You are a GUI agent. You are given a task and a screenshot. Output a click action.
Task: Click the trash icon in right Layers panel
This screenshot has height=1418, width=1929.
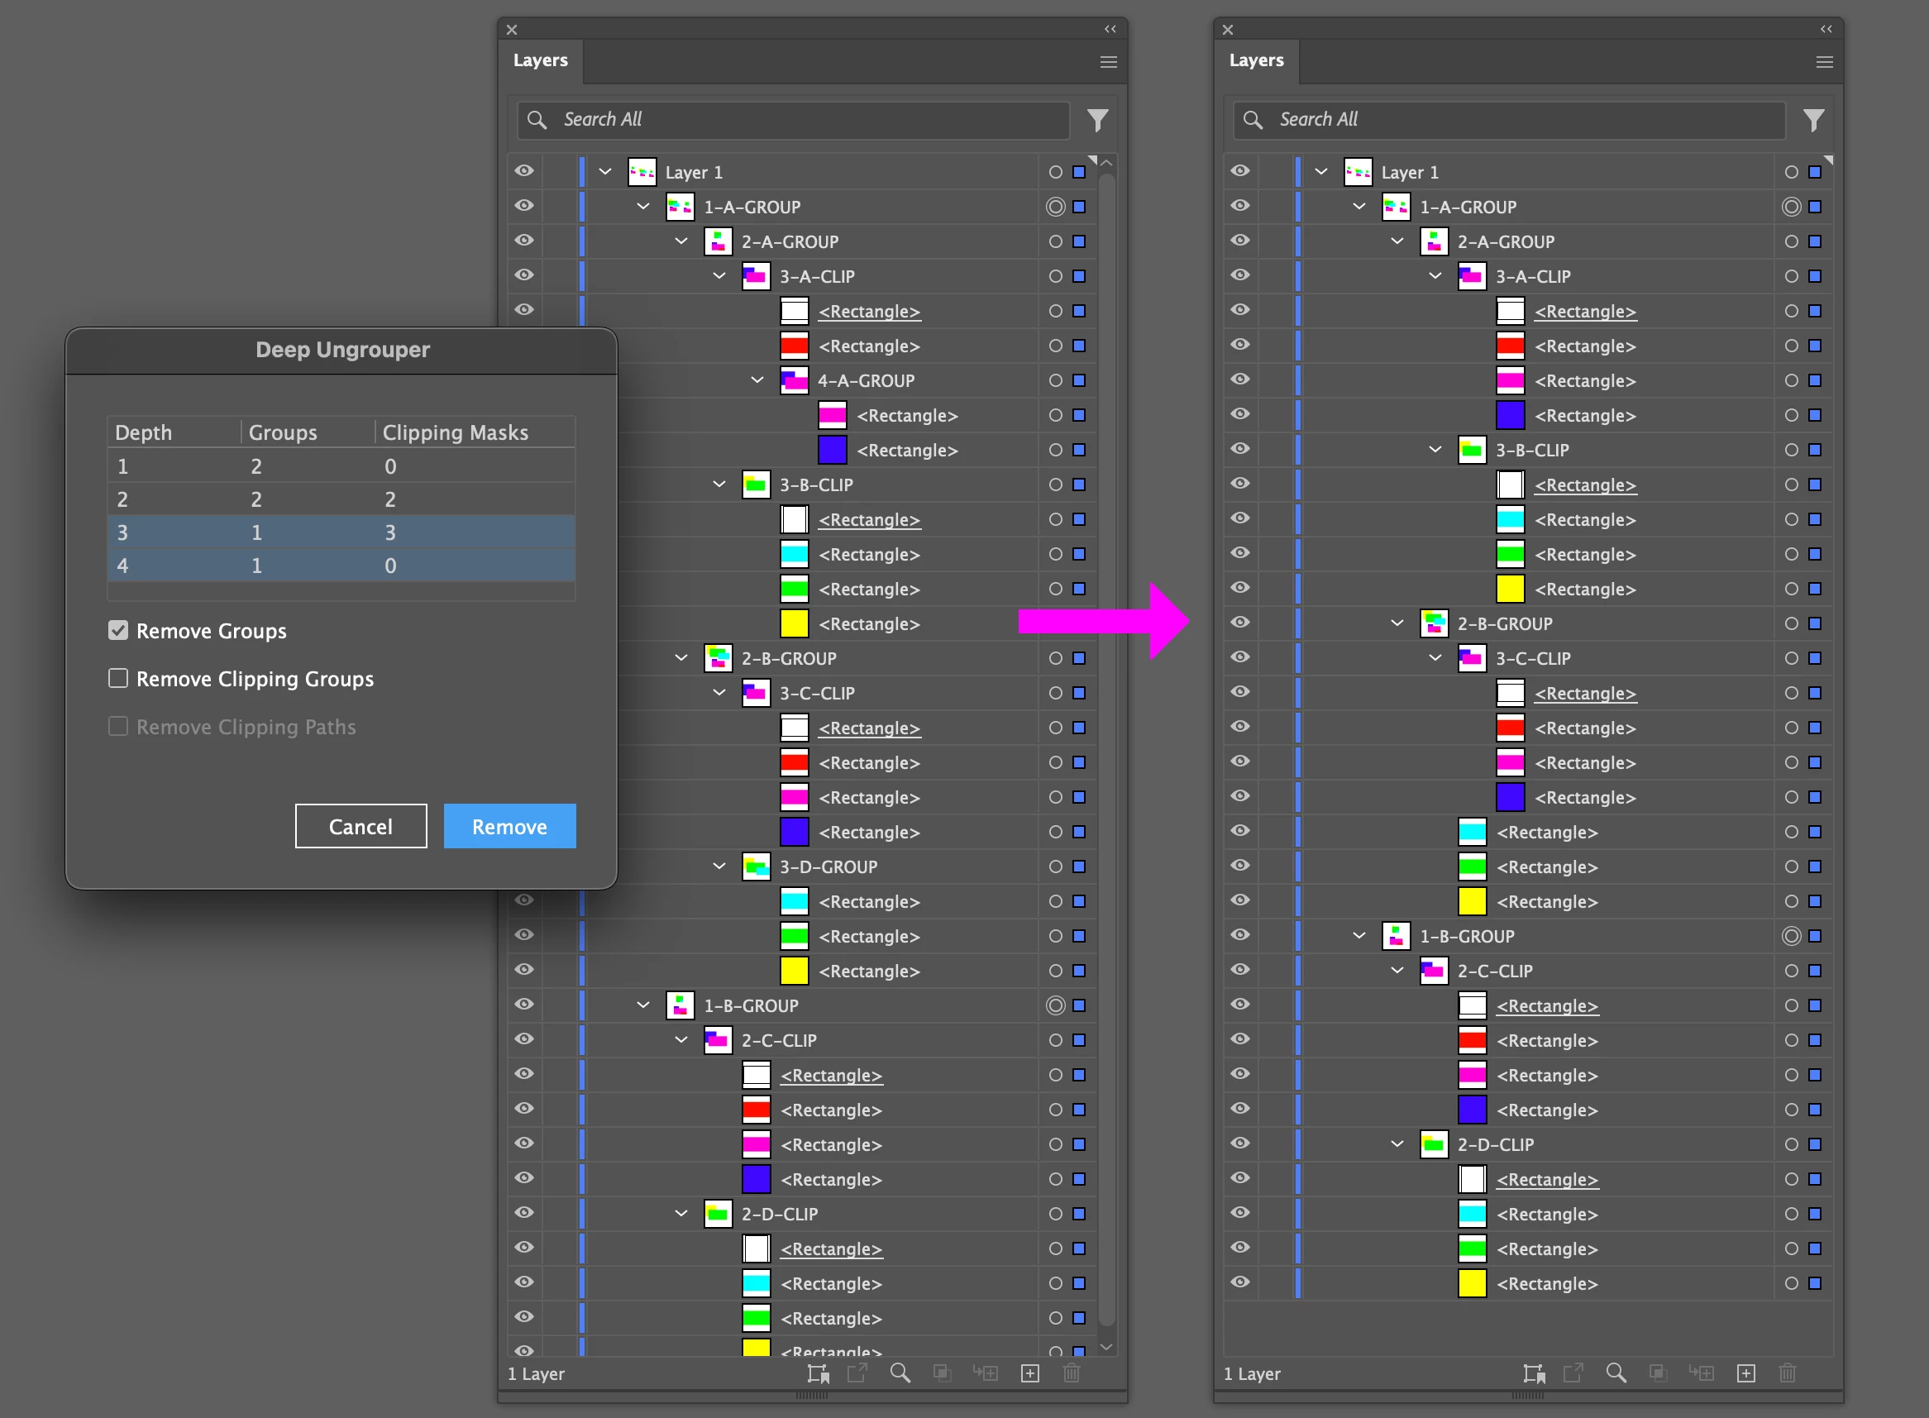pyautogui.click(x=1788, y=1373)
